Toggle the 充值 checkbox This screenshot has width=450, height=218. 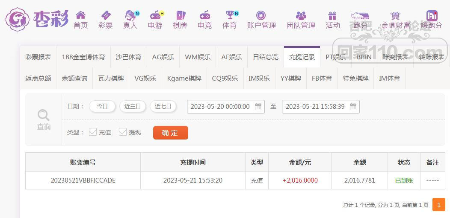click(93, 132)
